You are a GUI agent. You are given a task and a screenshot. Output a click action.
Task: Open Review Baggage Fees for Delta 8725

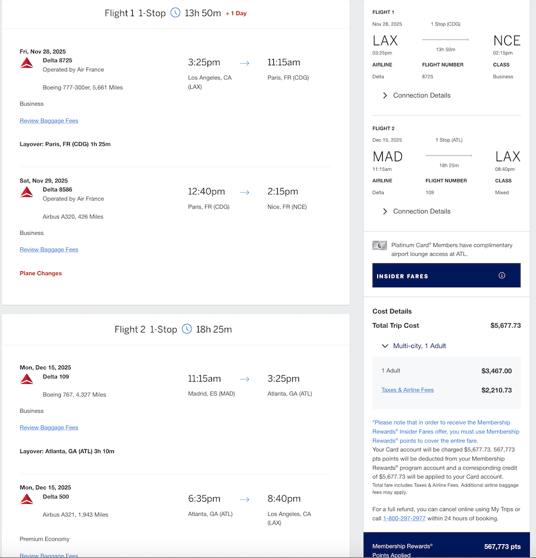(x=49, y=121)
